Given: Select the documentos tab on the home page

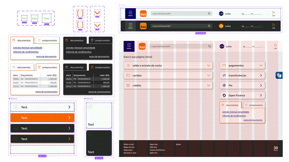Looking at the screenshot, I should pos(231,105).
